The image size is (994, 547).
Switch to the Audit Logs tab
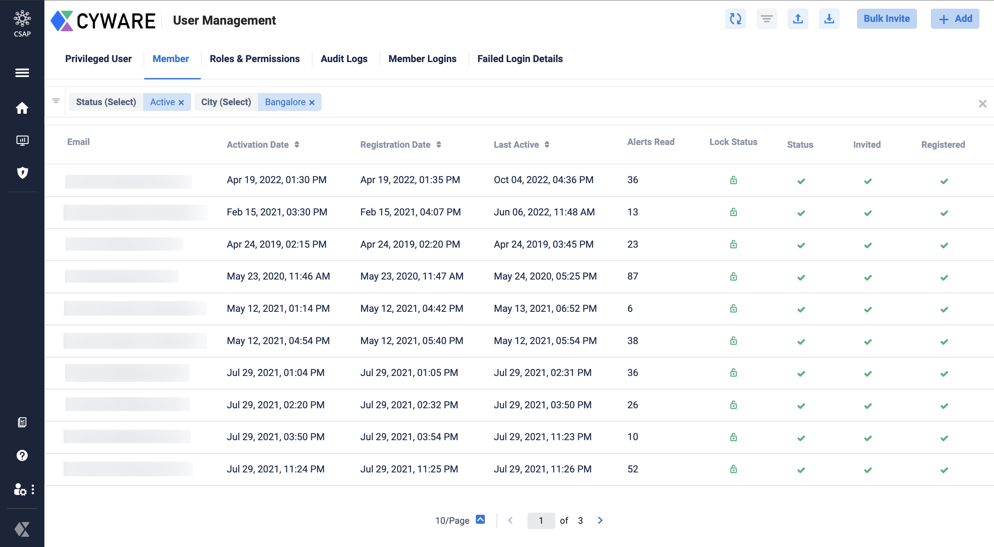pos(344,59)
